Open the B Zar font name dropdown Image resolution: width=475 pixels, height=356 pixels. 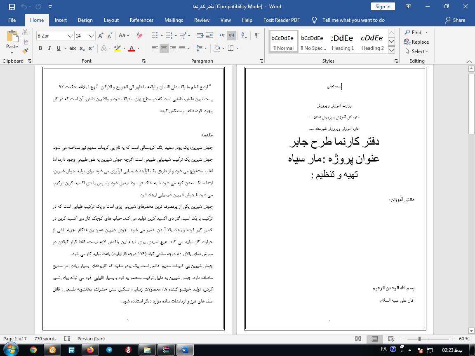click(71, 36)
